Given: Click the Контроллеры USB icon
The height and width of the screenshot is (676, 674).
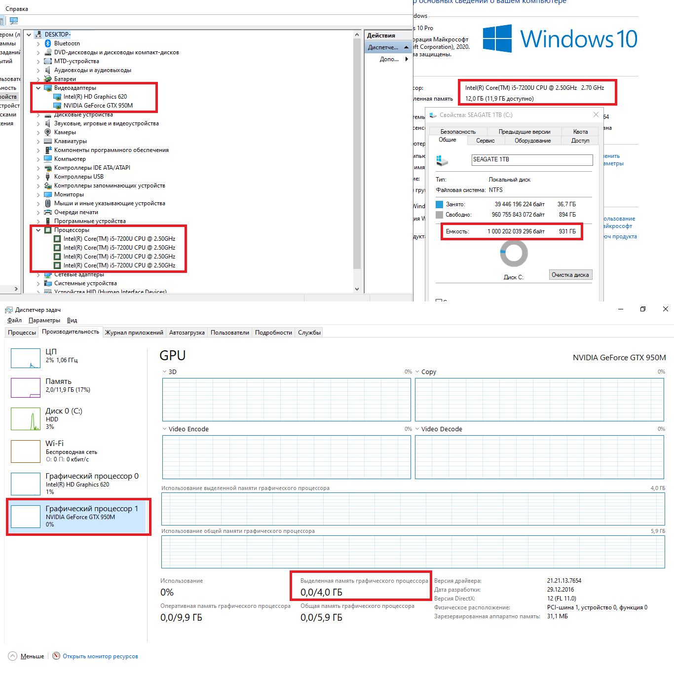Looking at the screenshot, I should pos(48,177).
